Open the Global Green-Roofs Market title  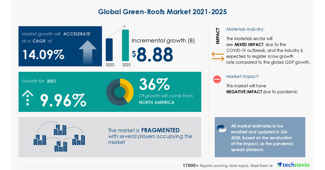[x=162, y=11]
